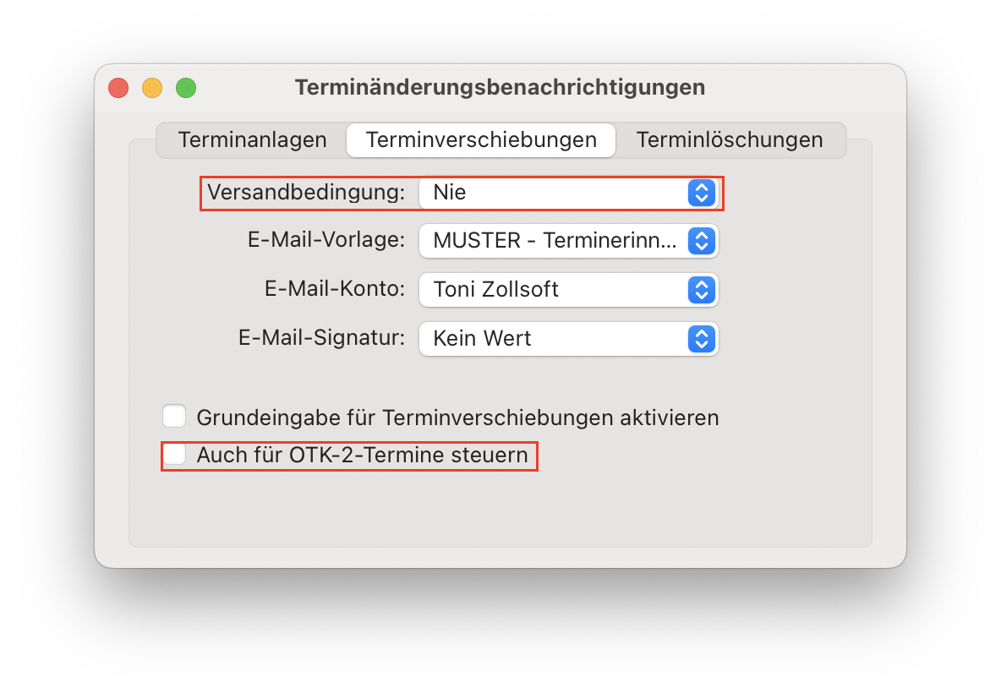This screenshot has width=1001, height=693.
Task: Switch to the Terminlöschungen tab
Action: (x=730, y=139)
